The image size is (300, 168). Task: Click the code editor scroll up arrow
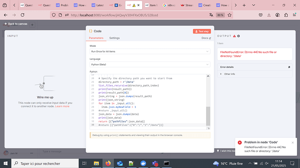[x=208, y=76]
